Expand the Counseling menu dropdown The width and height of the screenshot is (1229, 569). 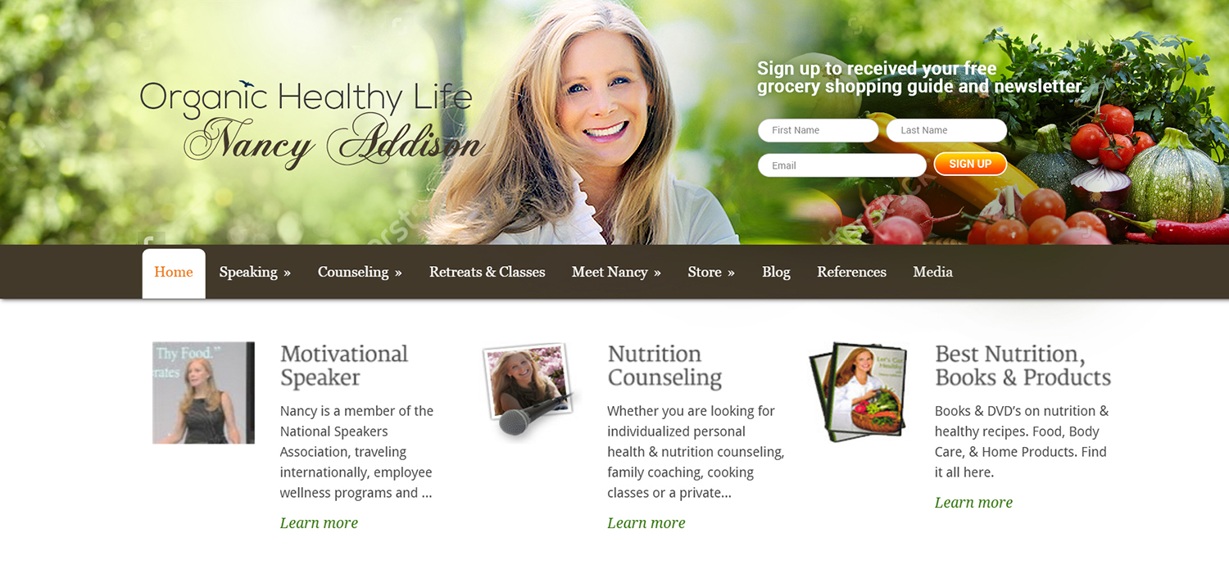[360, 272]
